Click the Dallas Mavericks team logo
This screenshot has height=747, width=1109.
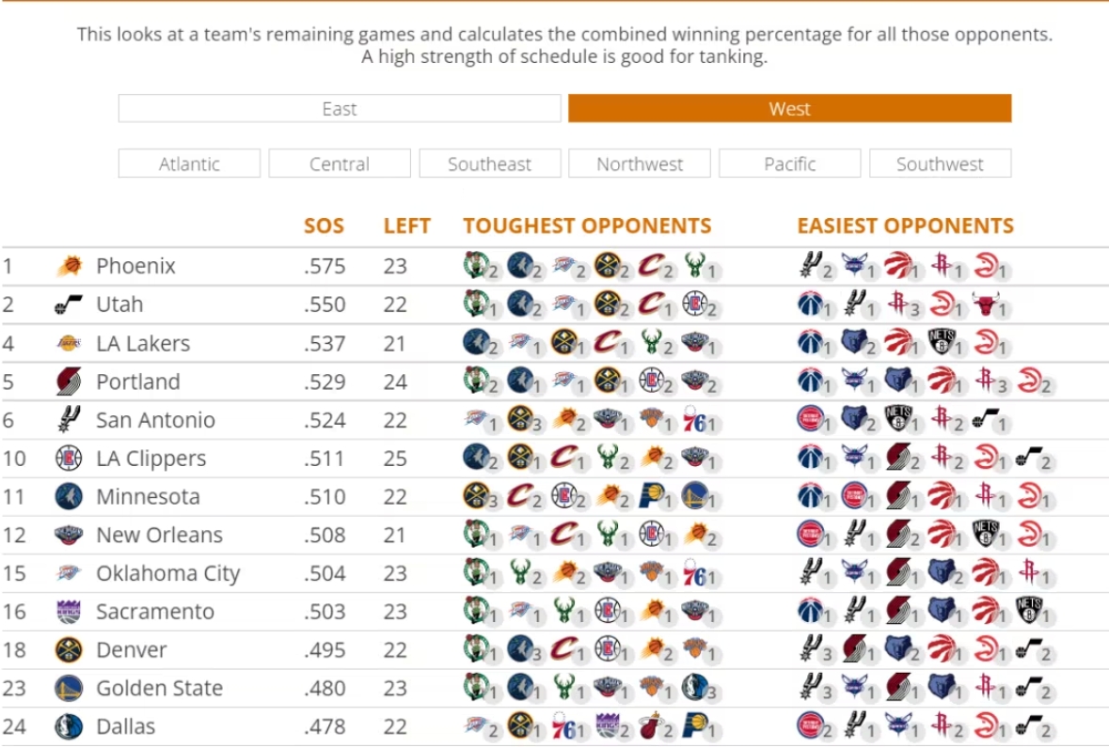pyautogui.click(x=69, y=726)
